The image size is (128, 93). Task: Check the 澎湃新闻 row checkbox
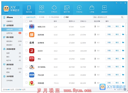[27, 42]
